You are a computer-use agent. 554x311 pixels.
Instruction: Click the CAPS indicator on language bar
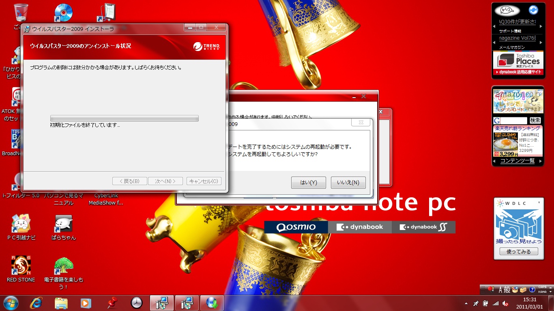point(542,287)
